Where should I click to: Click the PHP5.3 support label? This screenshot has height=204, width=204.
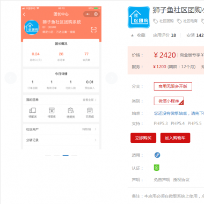point(161,123)
